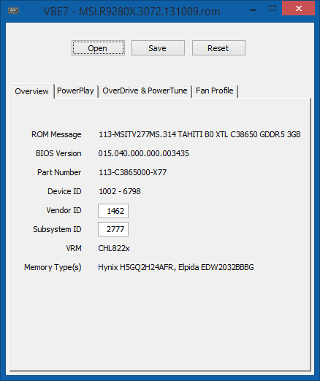The image size is (320, 381).
Task: Click the VRM label
Action: [74, 248]
